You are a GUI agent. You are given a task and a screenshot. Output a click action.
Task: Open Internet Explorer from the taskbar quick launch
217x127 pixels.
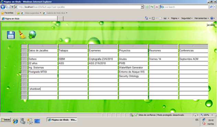pyautogui.click(x=15, y=121)
